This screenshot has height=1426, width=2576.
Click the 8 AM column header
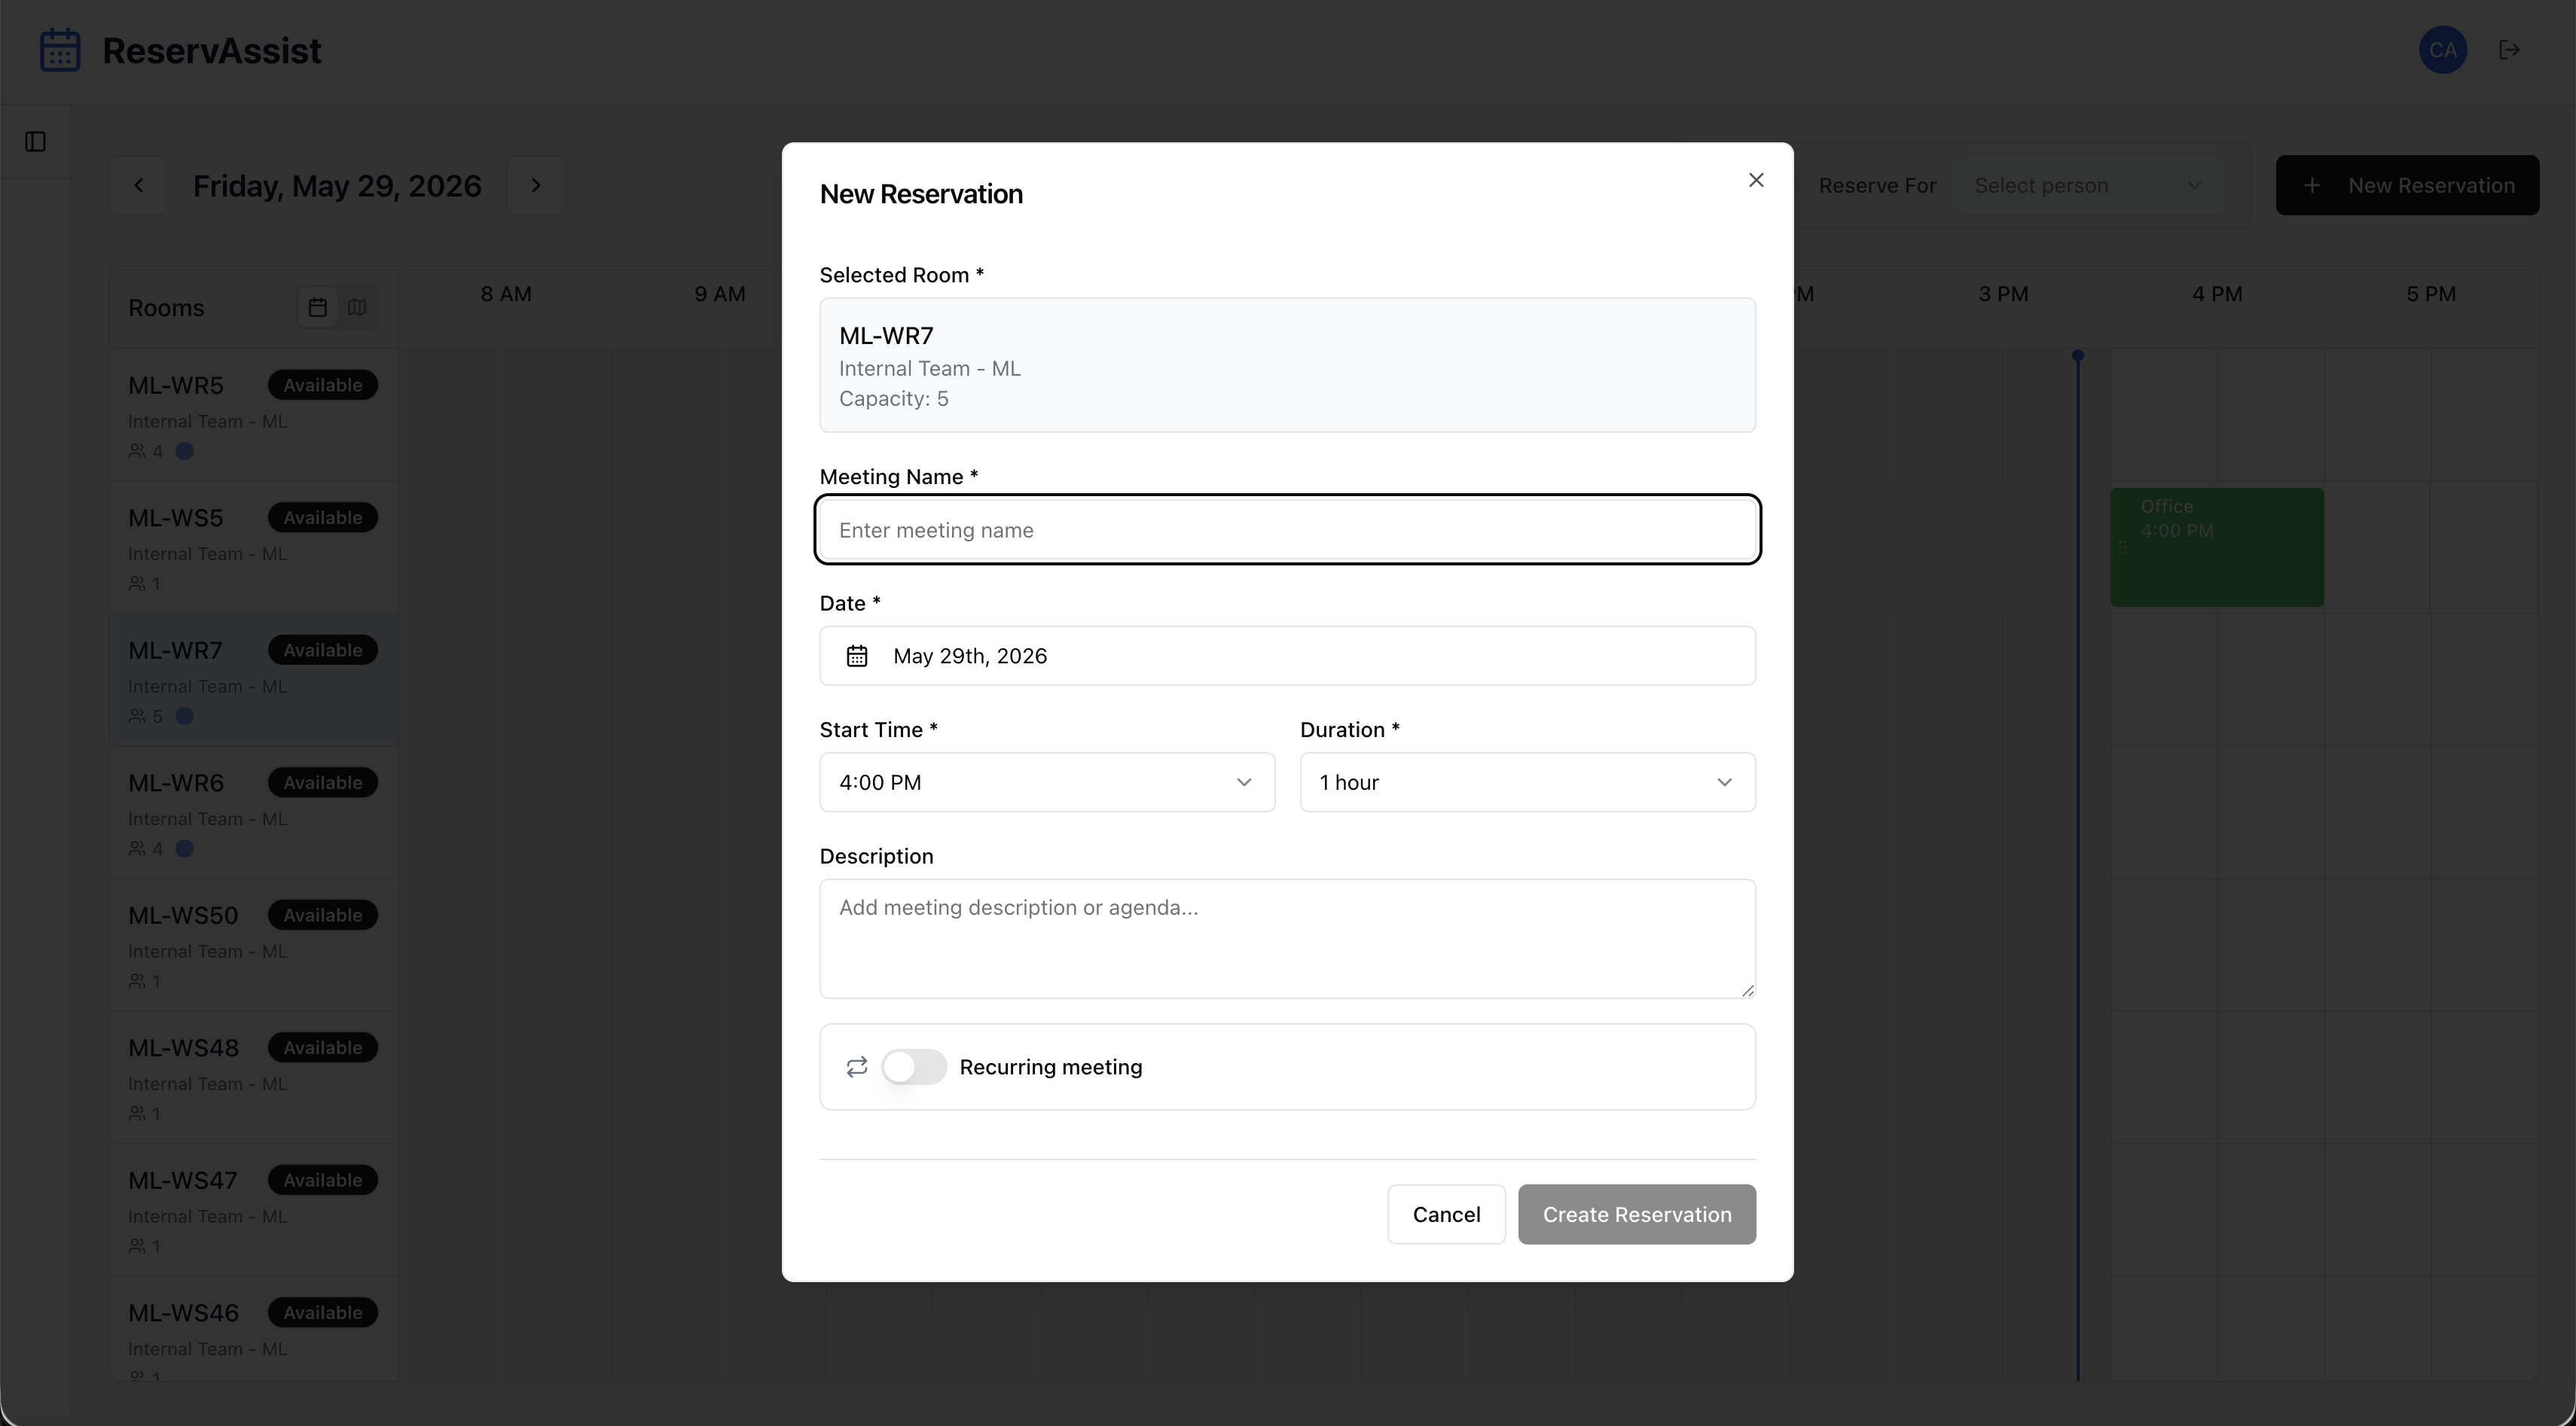point(506,294)
